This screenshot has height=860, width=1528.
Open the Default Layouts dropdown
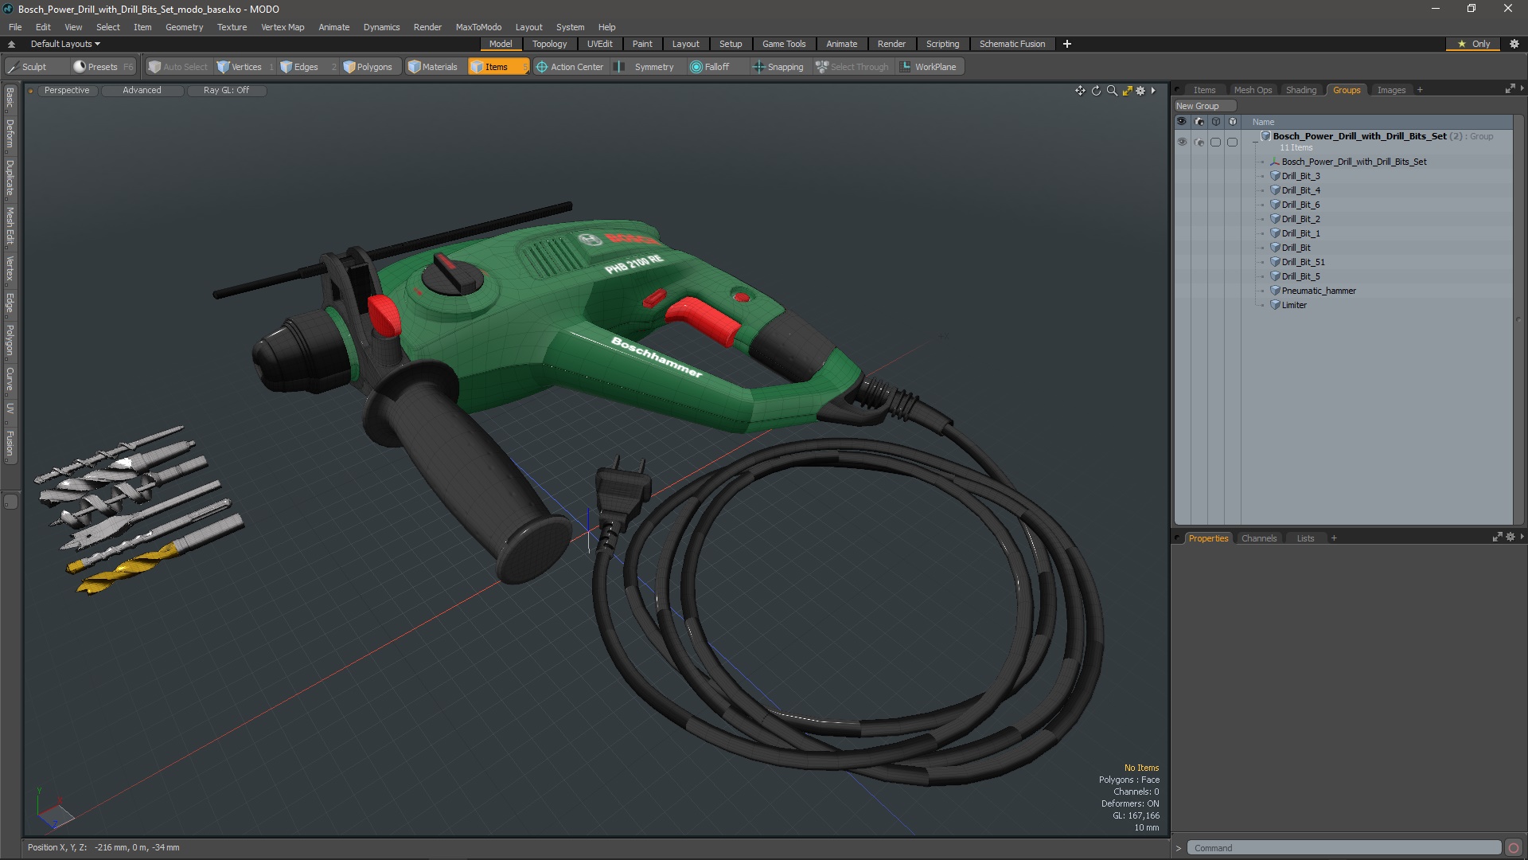(65, 44)
